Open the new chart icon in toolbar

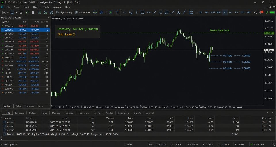4,12
